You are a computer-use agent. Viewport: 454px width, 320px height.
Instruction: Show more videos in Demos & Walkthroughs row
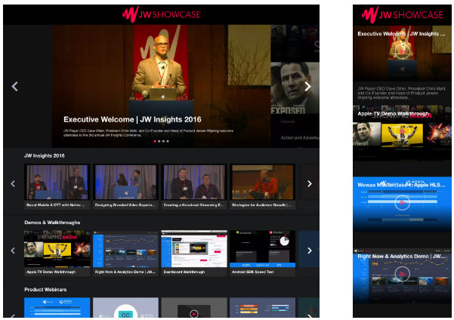click(310, 251)
